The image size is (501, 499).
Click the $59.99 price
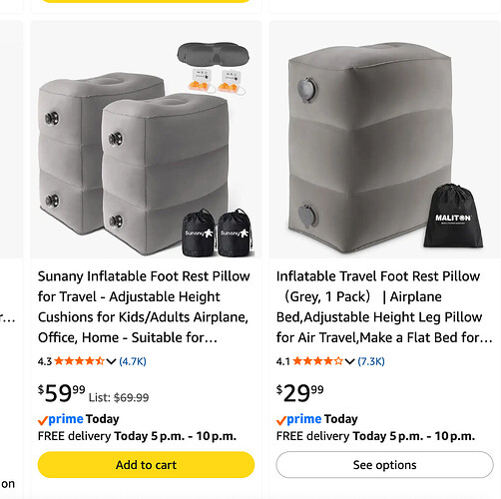(62, 393)
